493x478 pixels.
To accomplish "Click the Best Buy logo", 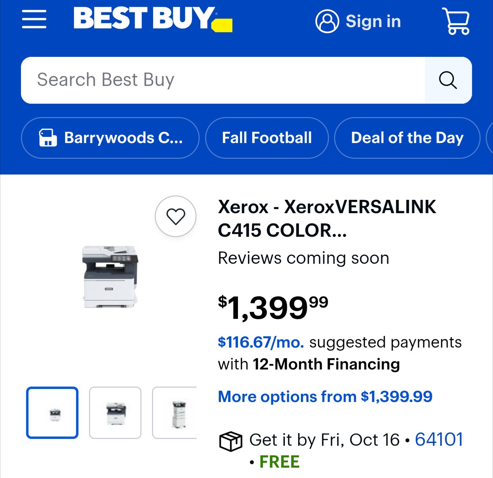I will coord(153,19).
